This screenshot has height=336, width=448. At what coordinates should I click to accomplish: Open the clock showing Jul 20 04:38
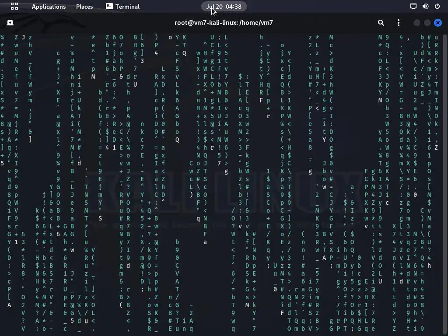[x=224, y=7]
